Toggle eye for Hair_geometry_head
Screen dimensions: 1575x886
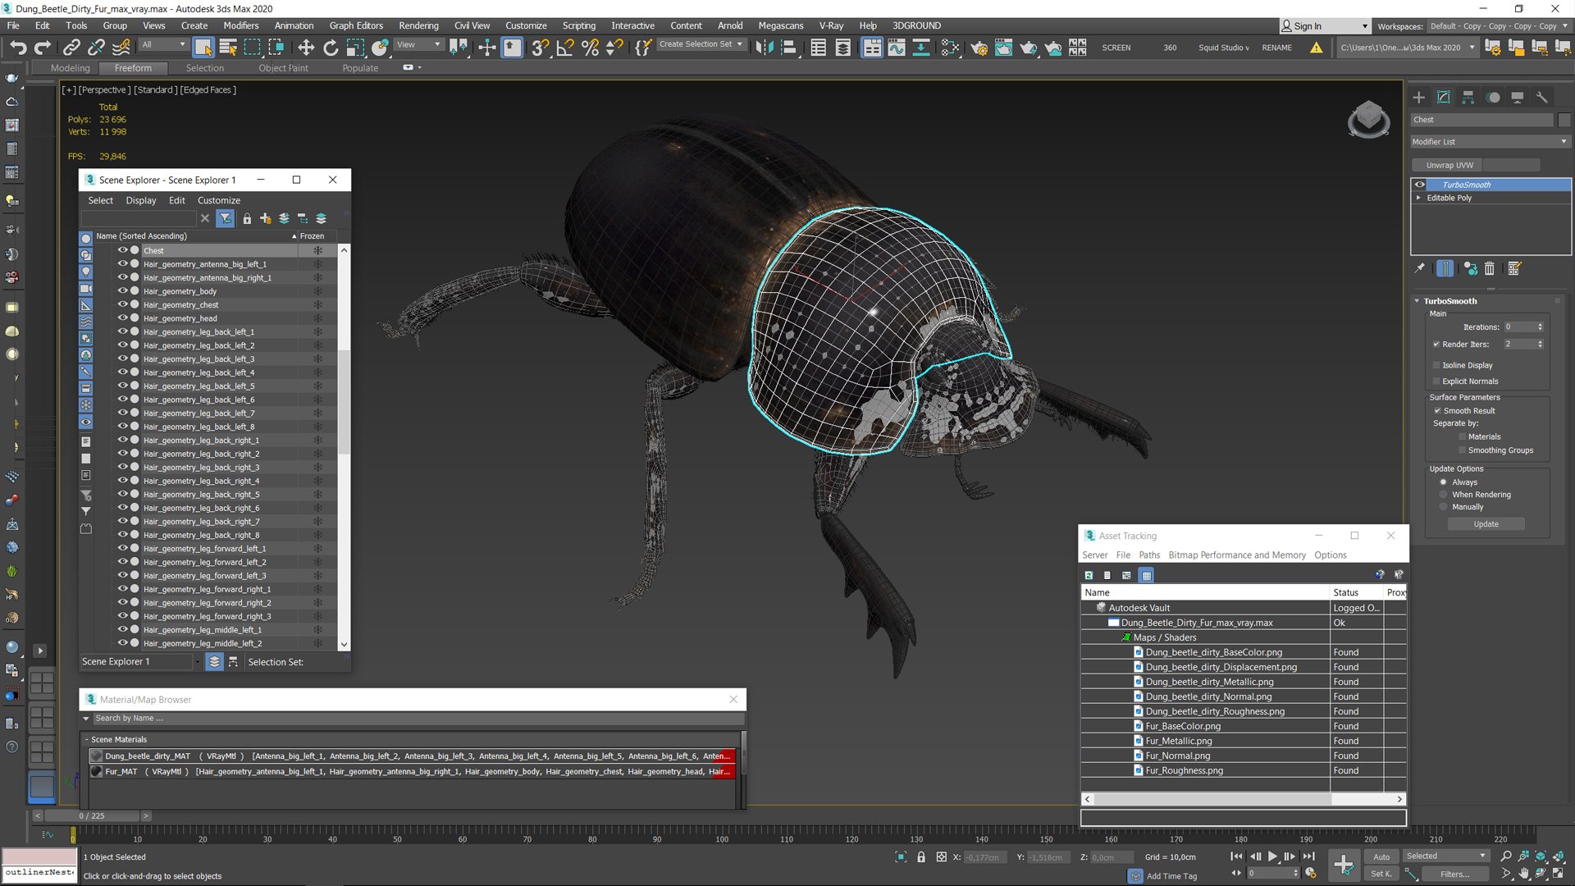122,318
